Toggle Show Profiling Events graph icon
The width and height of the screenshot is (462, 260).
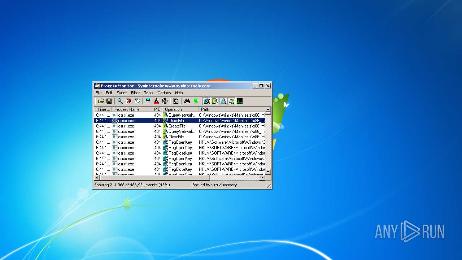click(240, 101)
